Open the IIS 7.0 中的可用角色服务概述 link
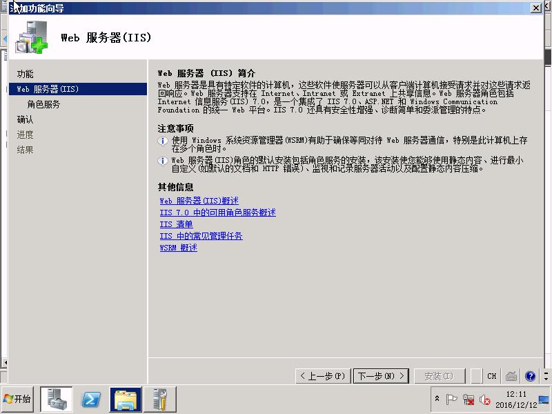 tap(217, 213)
